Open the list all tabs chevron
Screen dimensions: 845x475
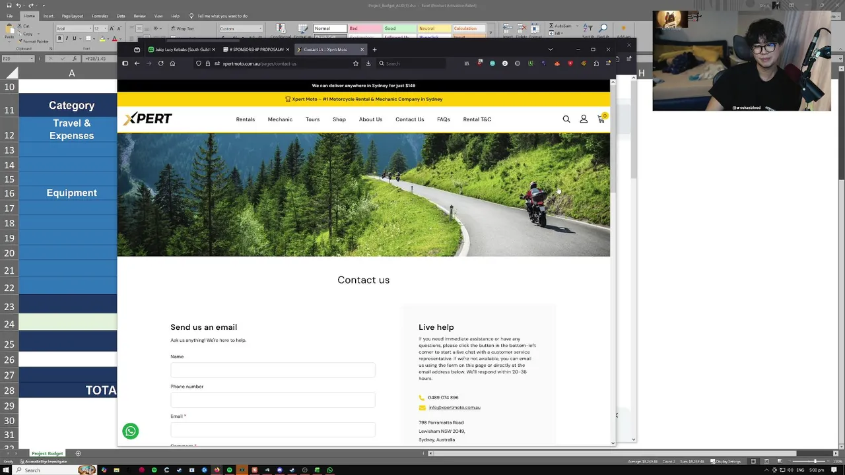551,49
